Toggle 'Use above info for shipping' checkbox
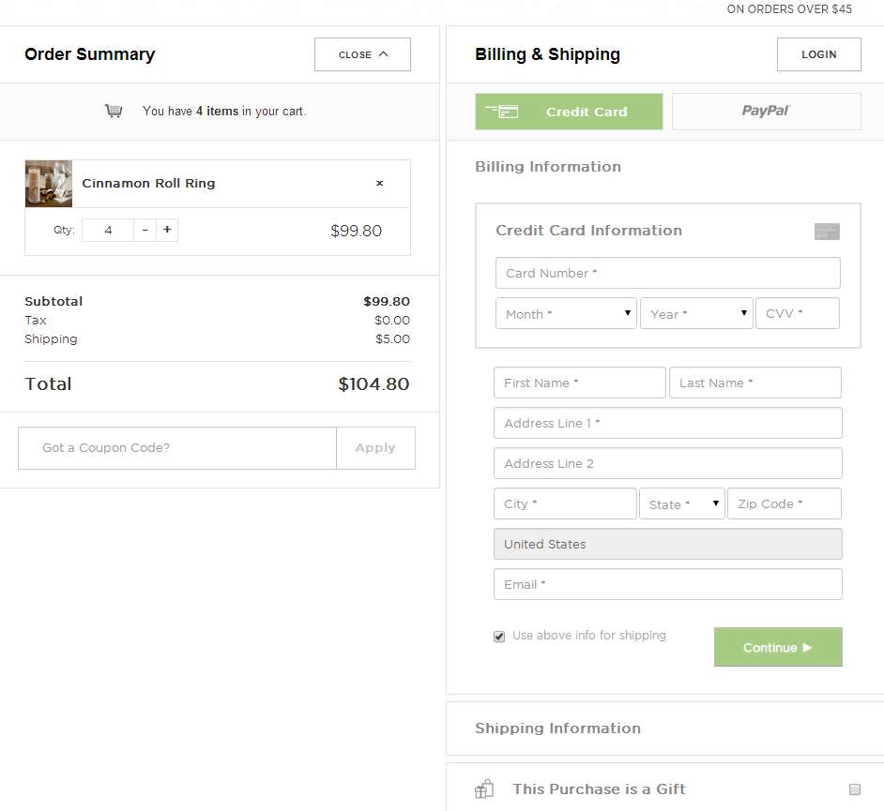The height and width of the screenshot is (811, 884). tap(499, 637)
